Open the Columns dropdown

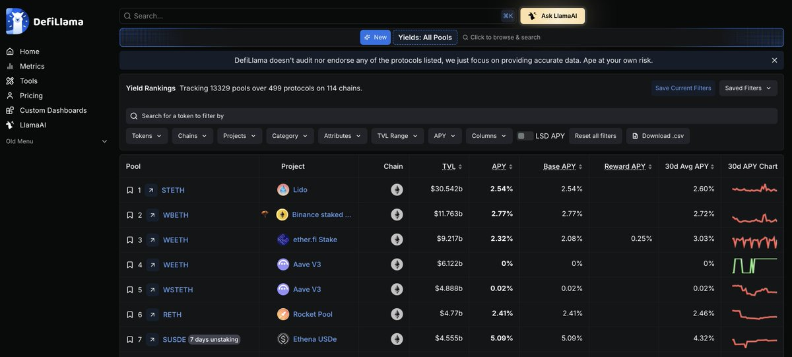click(x=489, y=136)
